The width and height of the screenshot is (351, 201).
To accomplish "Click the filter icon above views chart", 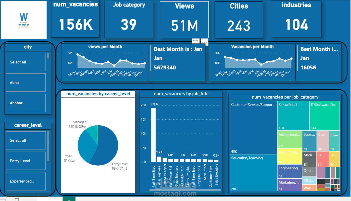I will tap(195, 42).
